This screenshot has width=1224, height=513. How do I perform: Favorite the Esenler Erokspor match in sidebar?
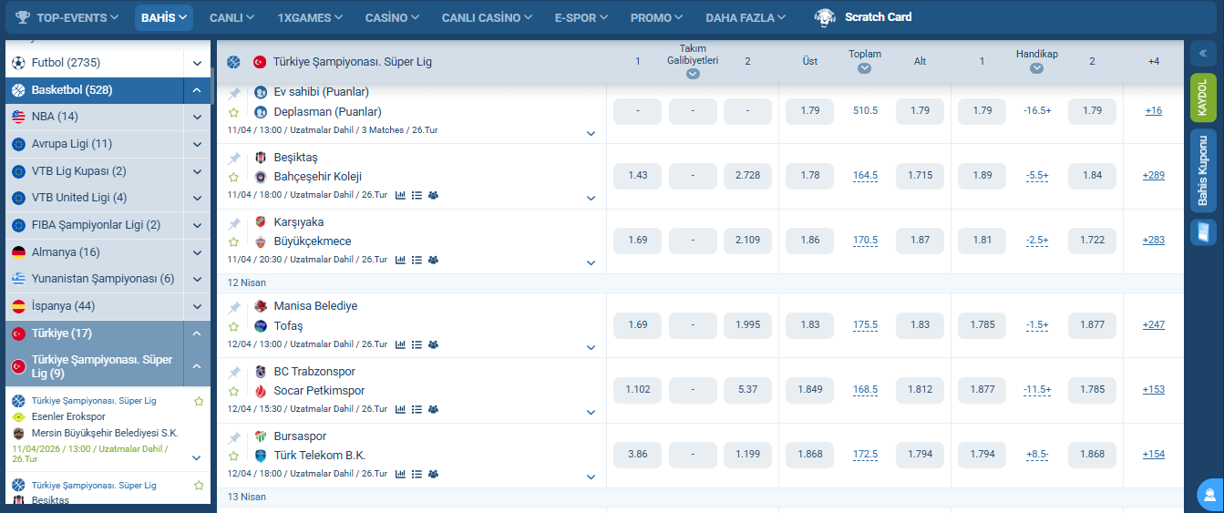click(199, 401)
